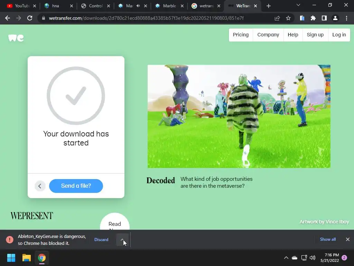
Task: Click the red warning icon in the download bar
Action: [x=10, y=240]
